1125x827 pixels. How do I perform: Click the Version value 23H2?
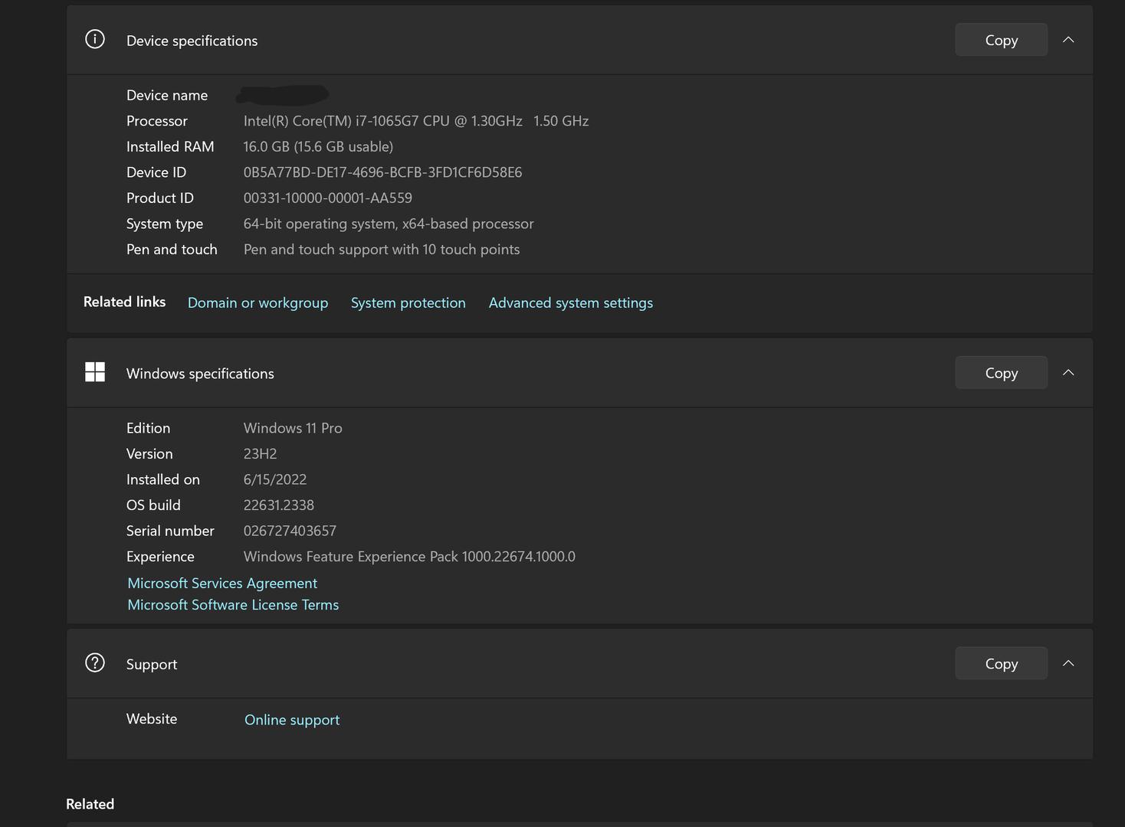point(260,454)
